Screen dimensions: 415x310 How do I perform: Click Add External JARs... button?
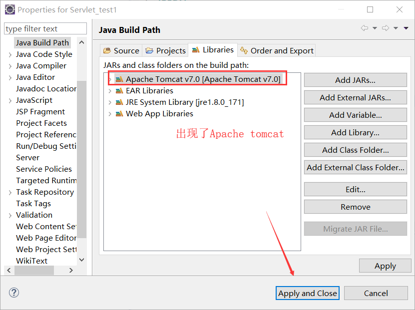(355, 97)
